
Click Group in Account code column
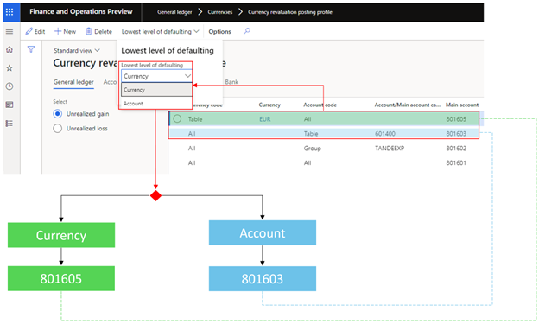pyautogui.click(x=312, y=149)
